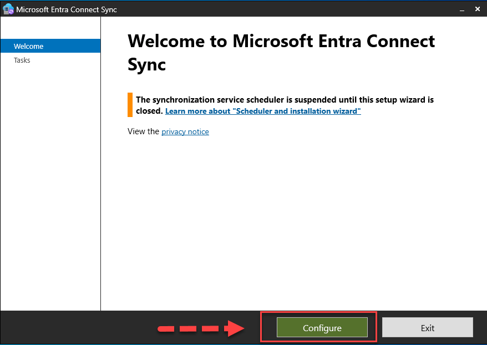Click the 'View the' text before privacy link
The width and height of the screenshot is (487, 345).
click(143, 131)
